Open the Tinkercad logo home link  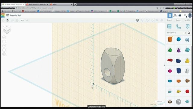click(3, 15)
